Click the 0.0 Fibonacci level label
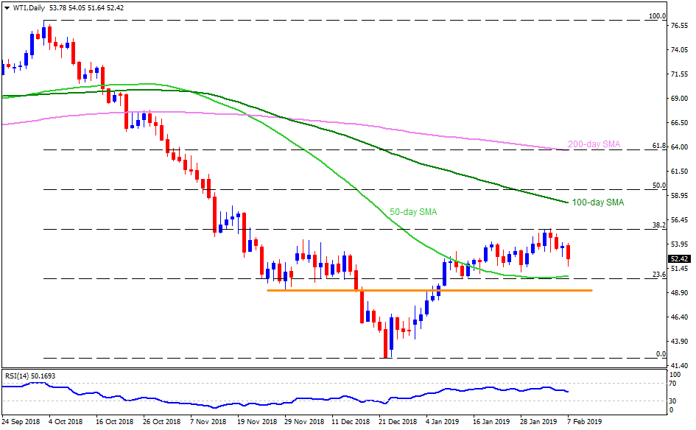Image resolution: width=696 pixels, height=430 pixels. point(661,354)
